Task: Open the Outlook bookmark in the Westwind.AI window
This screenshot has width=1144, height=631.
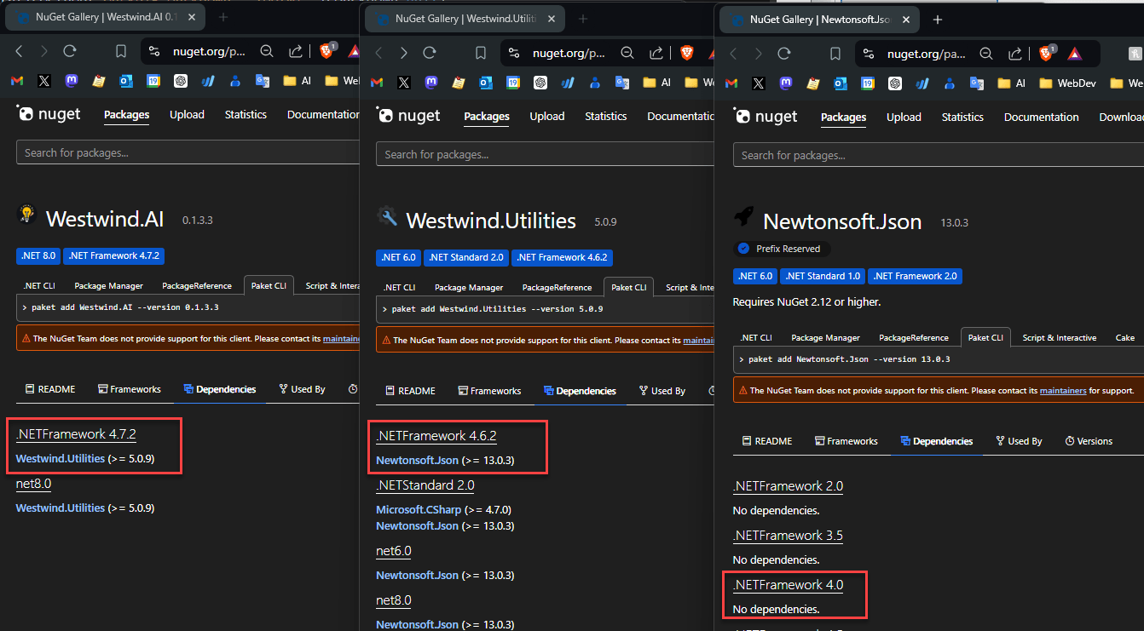Action: 126,81
